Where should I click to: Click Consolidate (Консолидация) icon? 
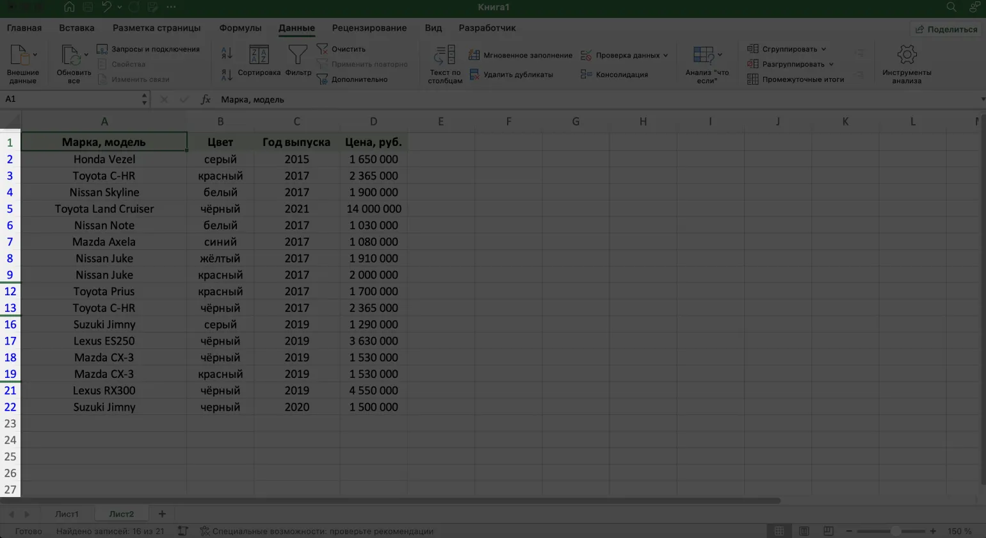tap(586, 75)
